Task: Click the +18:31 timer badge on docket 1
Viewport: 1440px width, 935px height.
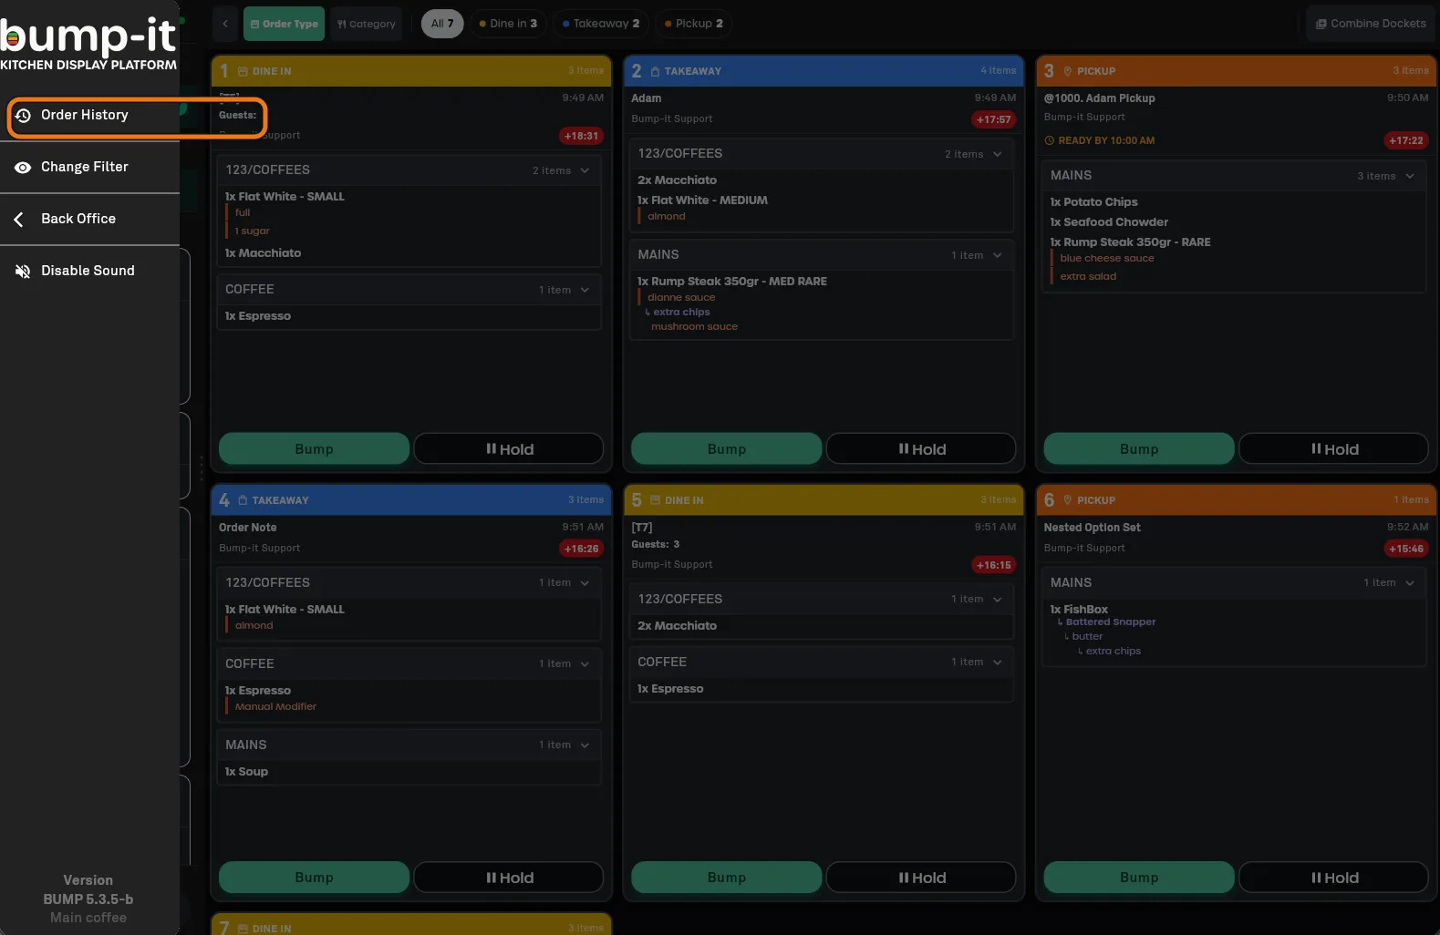Action: click(581, 137)
